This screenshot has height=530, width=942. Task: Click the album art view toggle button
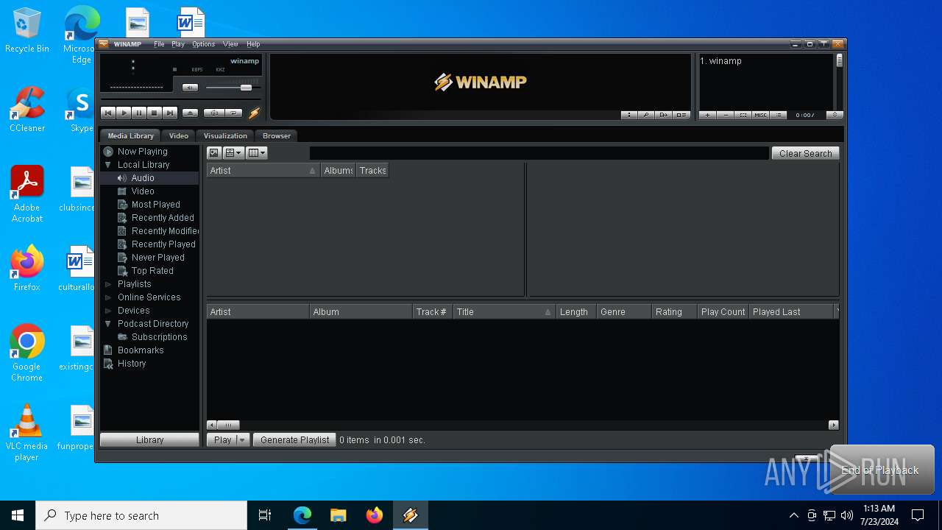214,153
